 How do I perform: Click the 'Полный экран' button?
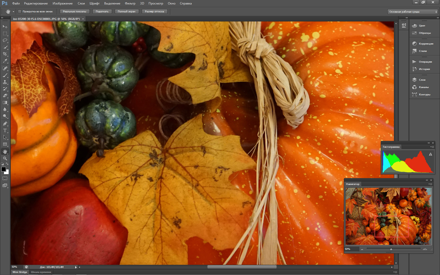point(126,12)
